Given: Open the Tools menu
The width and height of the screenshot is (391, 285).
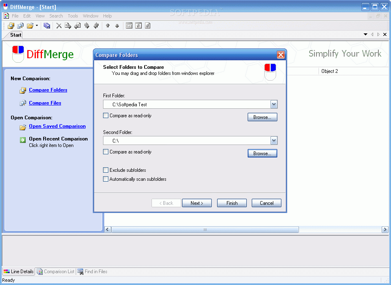Looking at the screenshot, I should click(73, 16).
